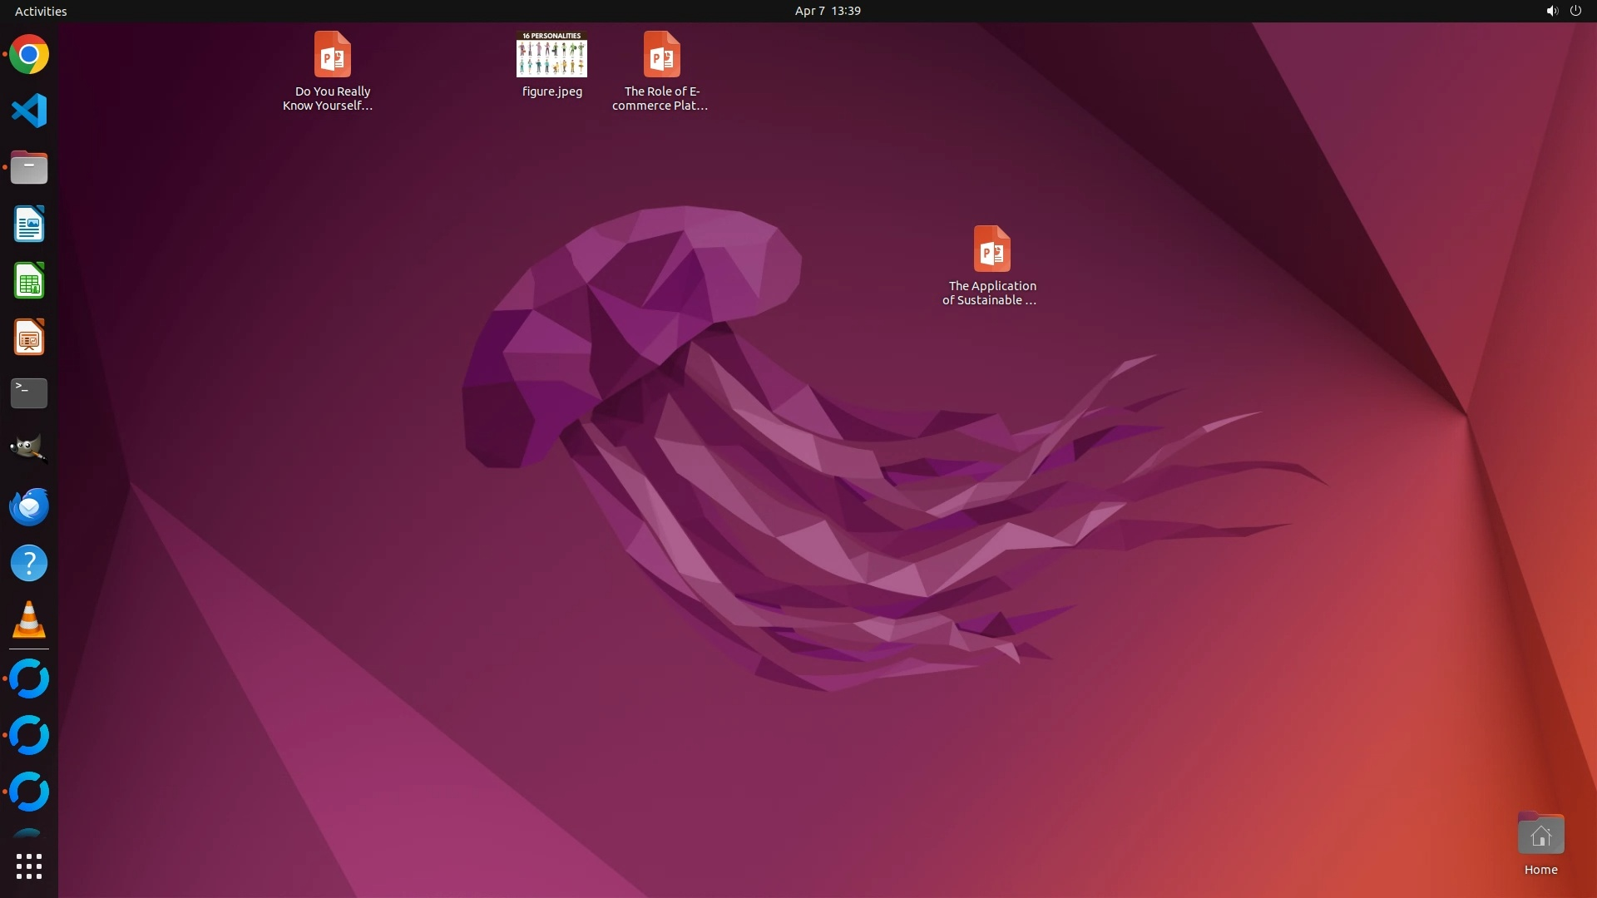The height and width of the screenshot is (898, 1597).
Task: Click the Show Applications grid button
Action: click(x=29, y=866)
